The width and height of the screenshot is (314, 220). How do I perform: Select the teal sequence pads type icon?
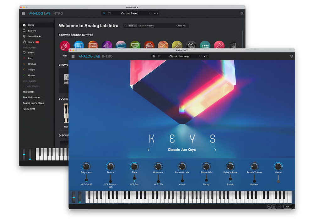[205, 45]
